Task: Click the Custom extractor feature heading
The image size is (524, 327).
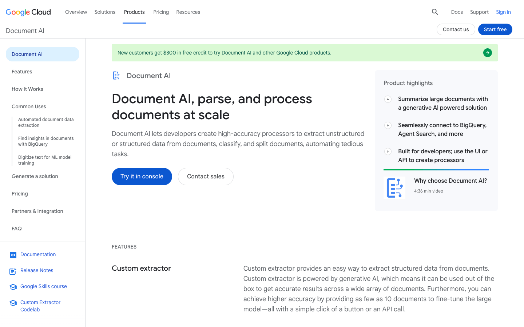Action: 141,268
